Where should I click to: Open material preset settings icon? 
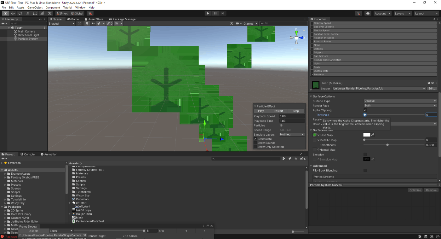pos(432,83)
